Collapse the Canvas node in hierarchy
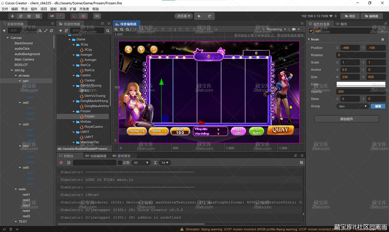Viewport: 389px width, 232px height. (x=7, y=38)
